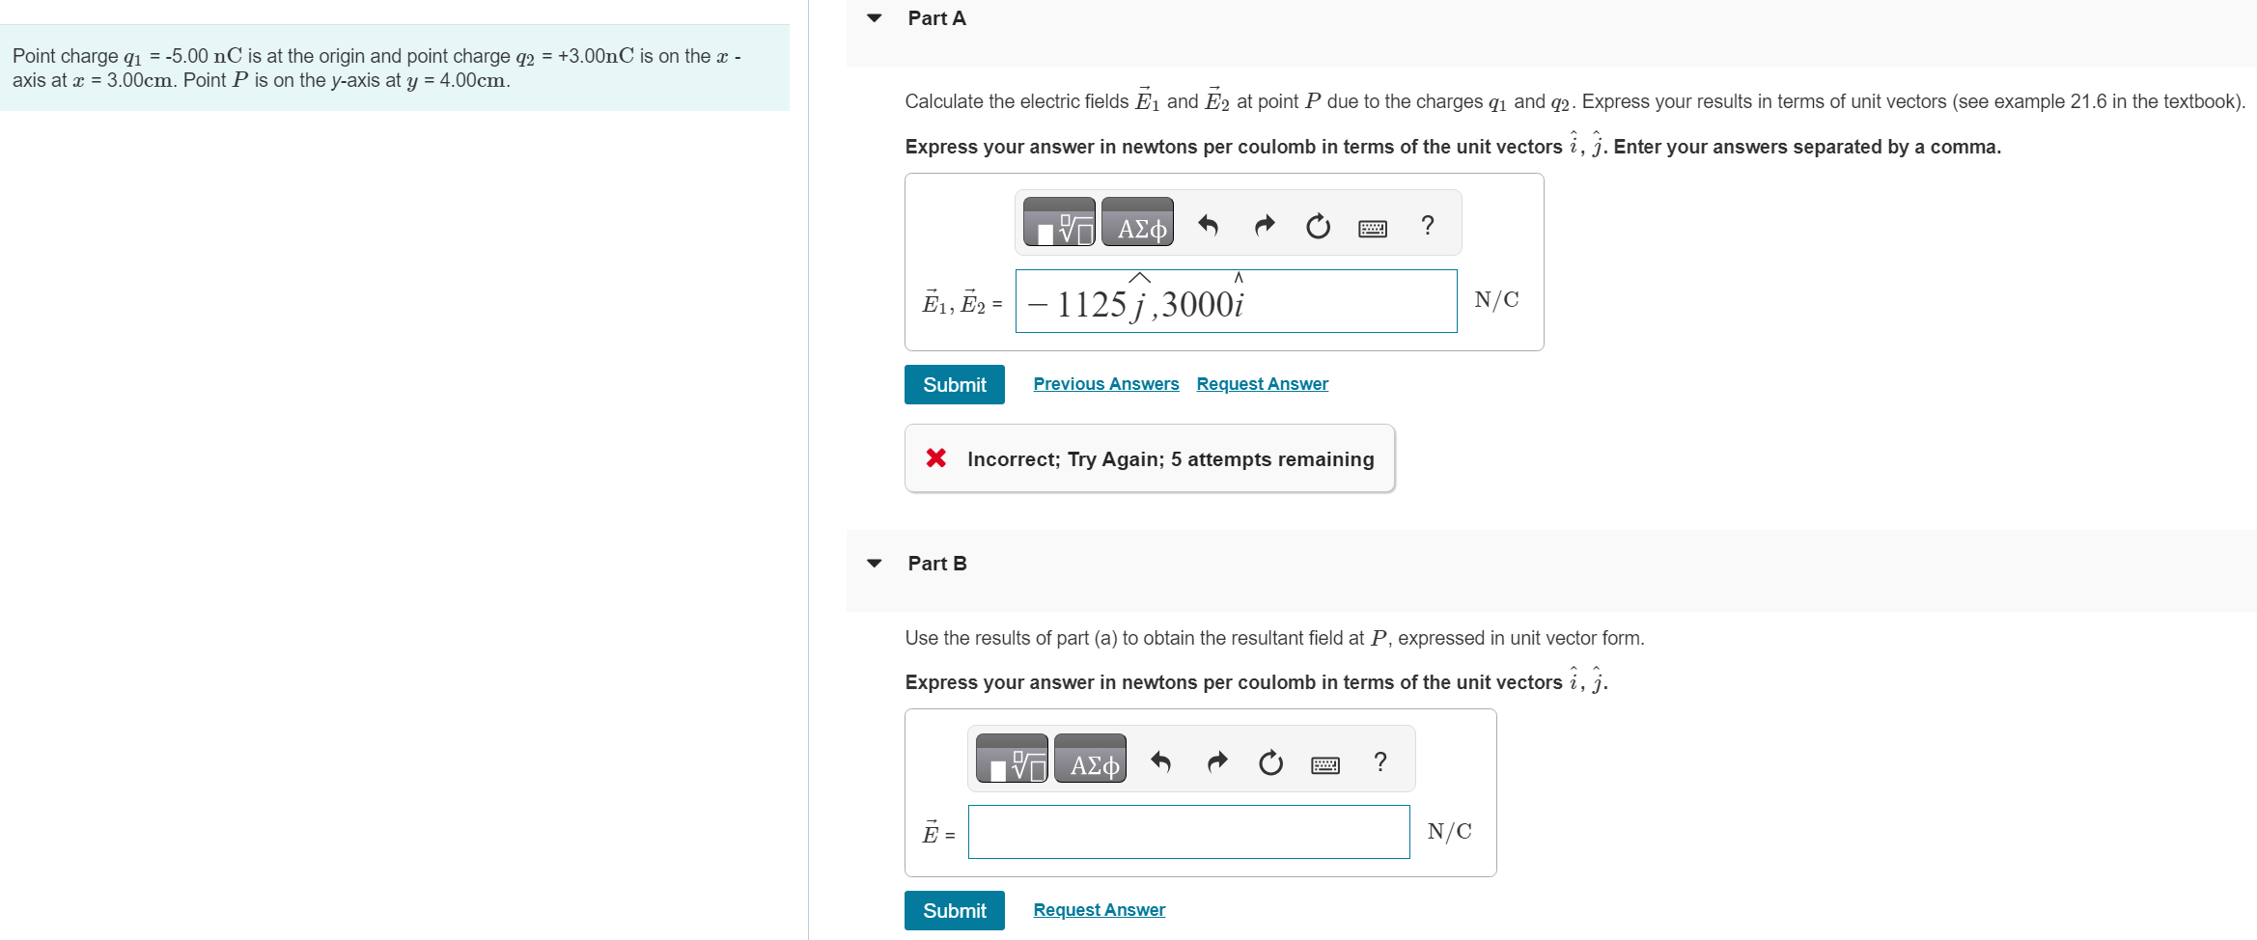Submit the Part A answer

(955, 384)
